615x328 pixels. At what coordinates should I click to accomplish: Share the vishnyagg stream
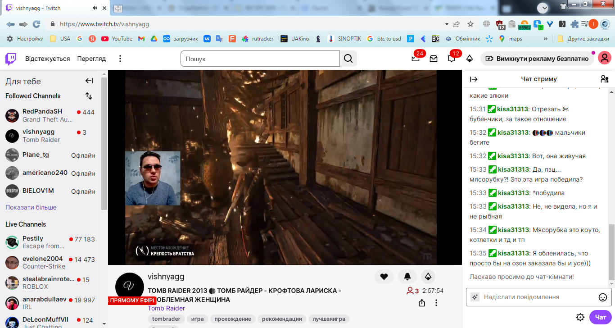coord(422,303)
